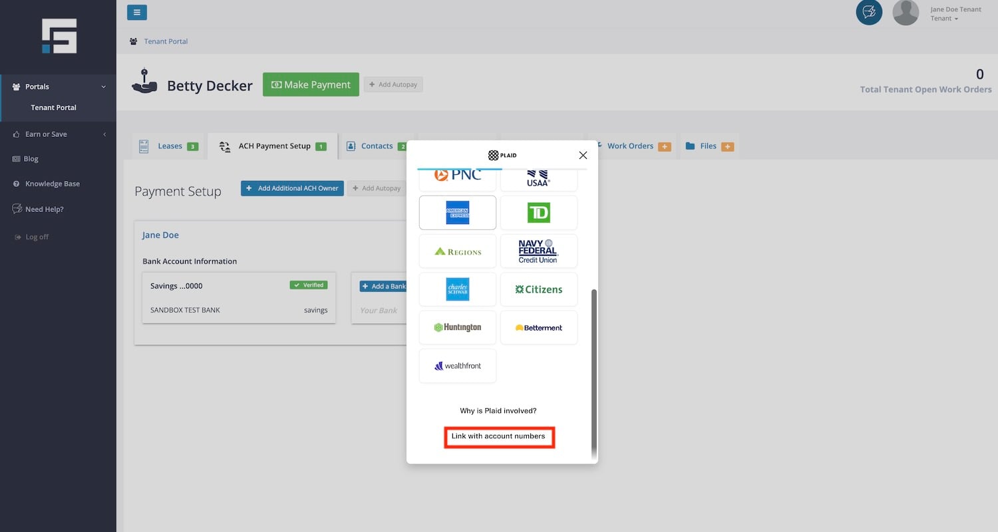Click Add Additional ACH Owner button
998x532 pixels.
click(x=292, y=188)
